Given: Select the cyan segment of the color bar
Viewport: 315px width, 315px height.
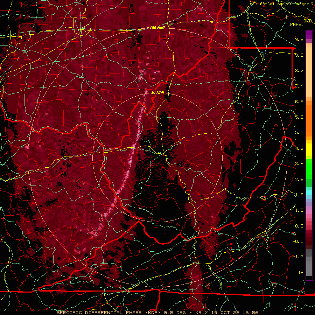Looking at the screenshot, I should (x=309, y=192).
